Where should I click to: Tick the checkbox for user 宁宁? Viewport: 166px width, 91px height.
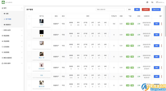(29, 24)
